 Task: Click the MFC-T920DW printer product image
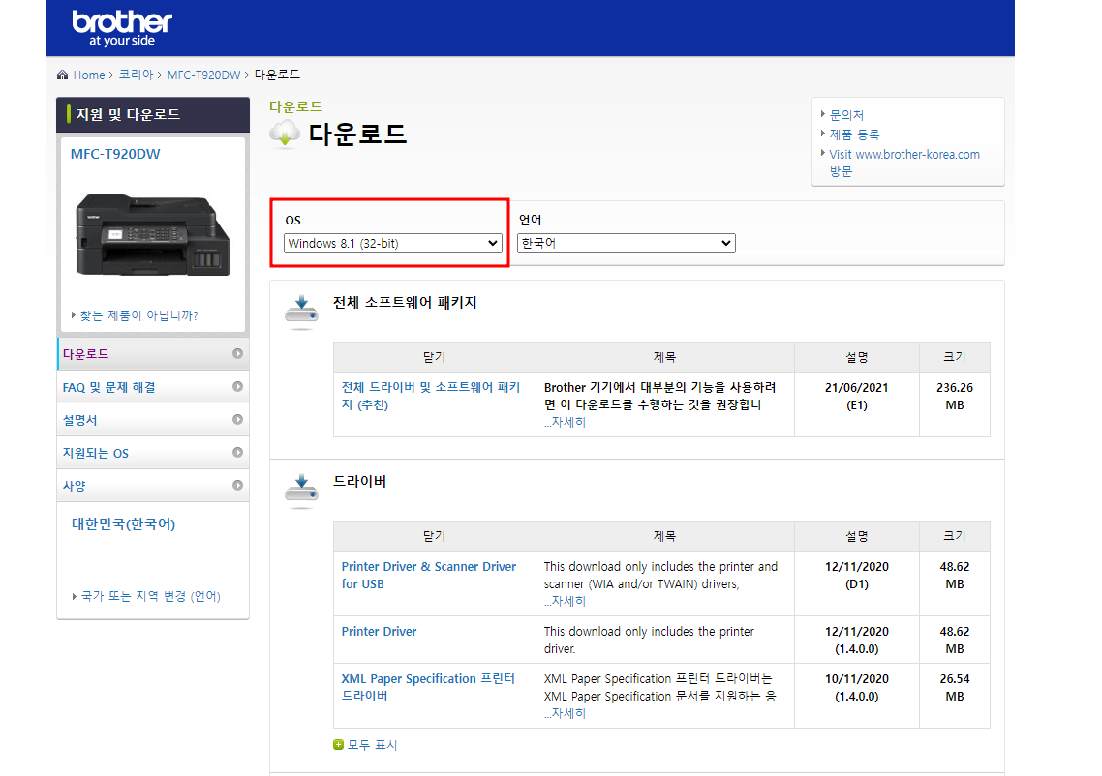(152, 234)
